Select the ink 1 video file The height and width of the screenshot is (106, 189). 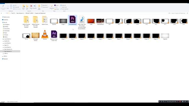point(110,21)
